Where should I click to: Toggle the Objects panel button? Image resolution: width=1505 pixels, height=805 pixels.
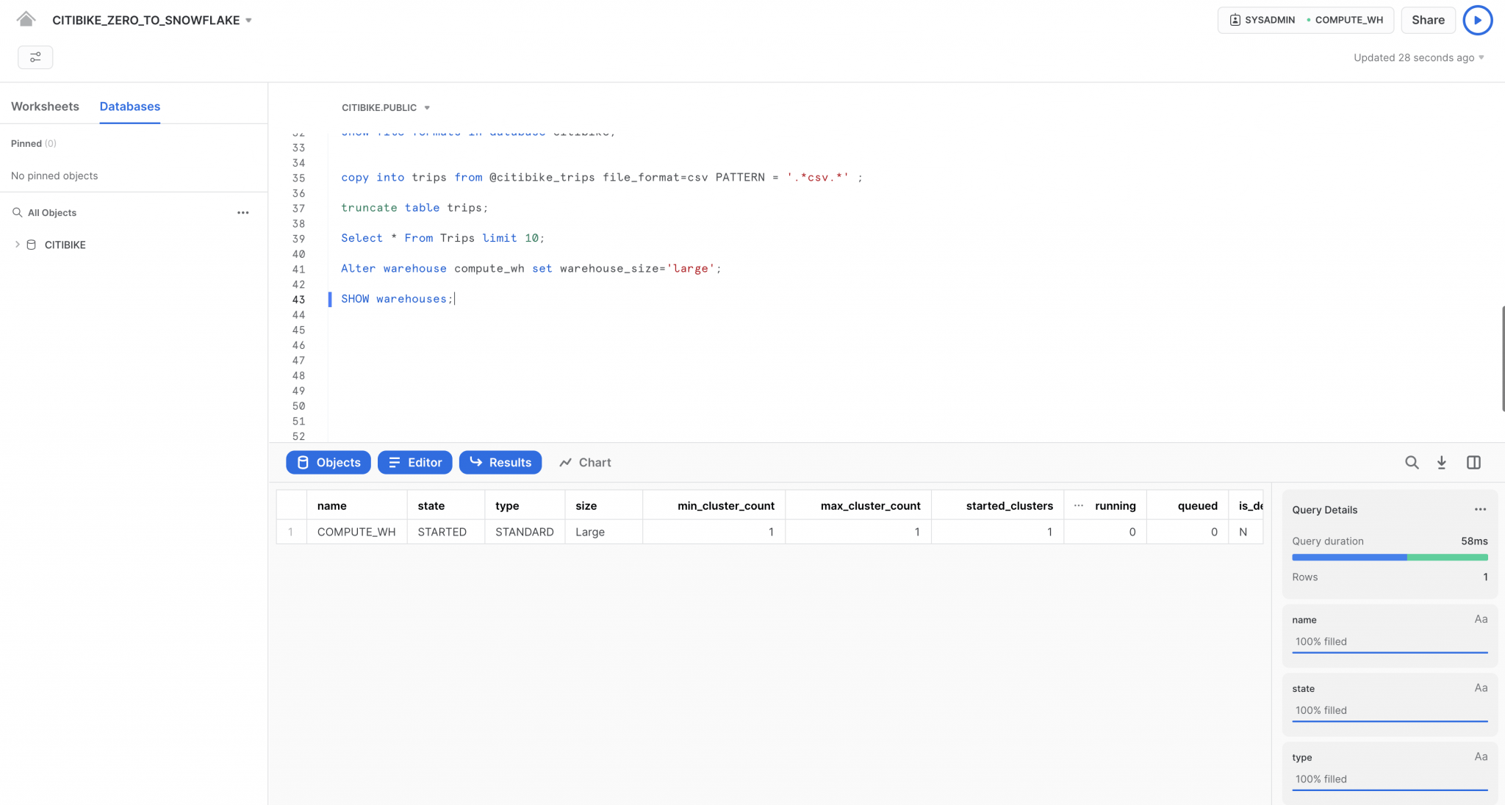click(328, 463)
